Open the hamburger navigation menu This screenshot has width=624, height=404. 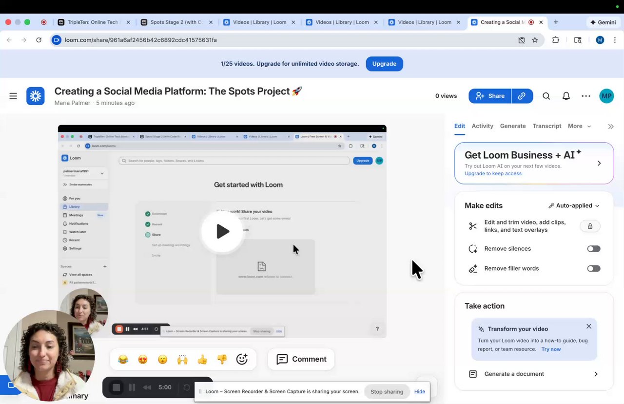[x=13, y=96]
